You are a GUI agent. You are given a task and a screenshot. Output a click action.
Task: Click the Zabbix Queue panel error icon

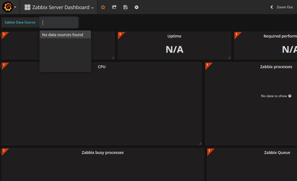pyautogui.click(x=210, y=151)
